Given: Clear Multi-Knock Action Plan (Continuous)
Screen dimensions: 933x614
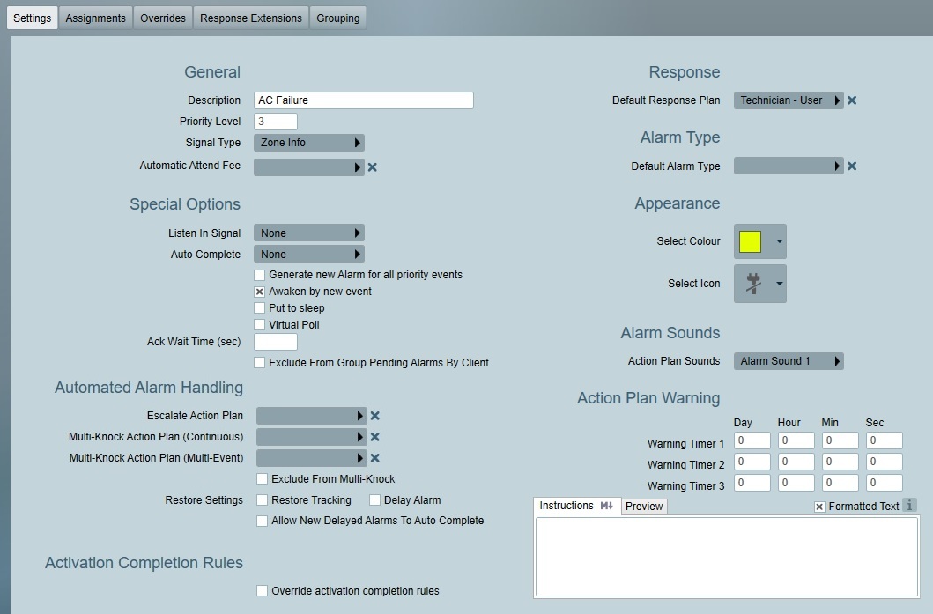Looking at the screenshot, I should tap(374, 437).
